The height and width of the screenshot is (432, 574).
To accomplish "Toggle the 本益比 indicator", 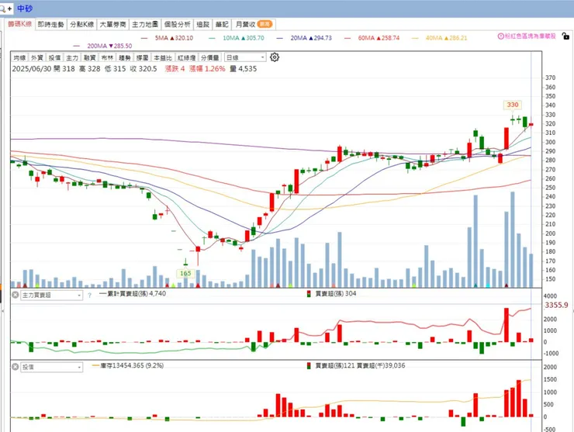I will pos(163,57).
